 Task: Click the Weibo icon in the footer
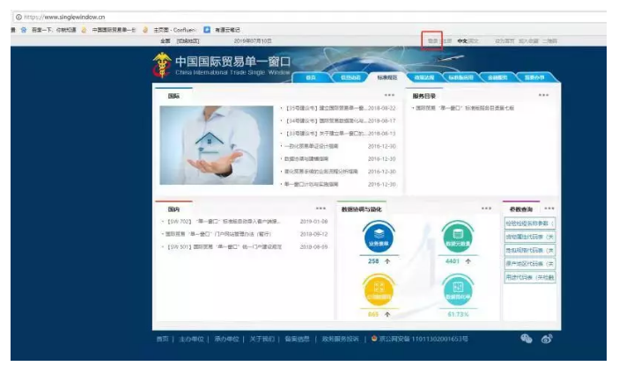pos(547,338)
